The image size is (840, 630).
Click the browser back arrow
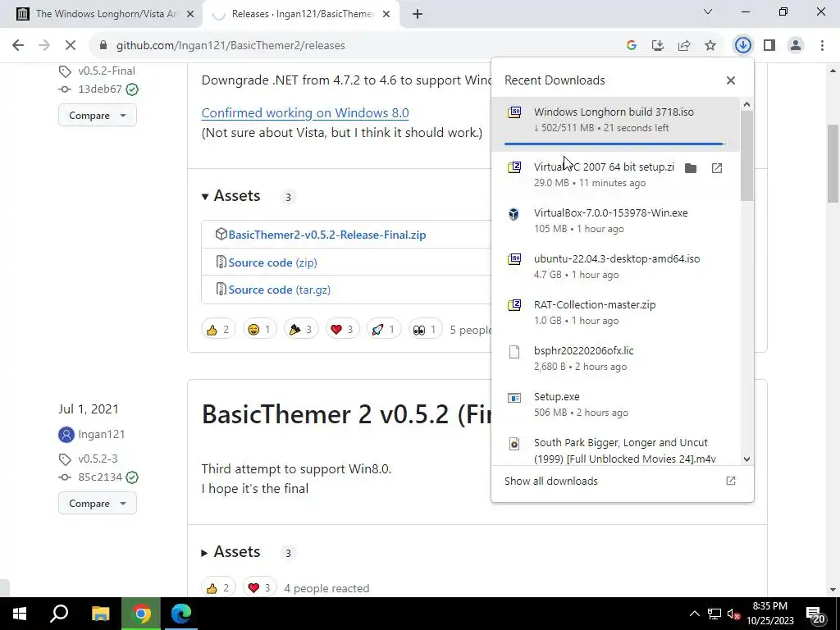[x=18, y=46]
